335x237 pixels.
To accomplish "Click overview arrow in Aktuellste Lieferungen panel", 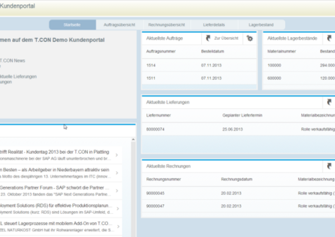I will click(x=329, y=103).
